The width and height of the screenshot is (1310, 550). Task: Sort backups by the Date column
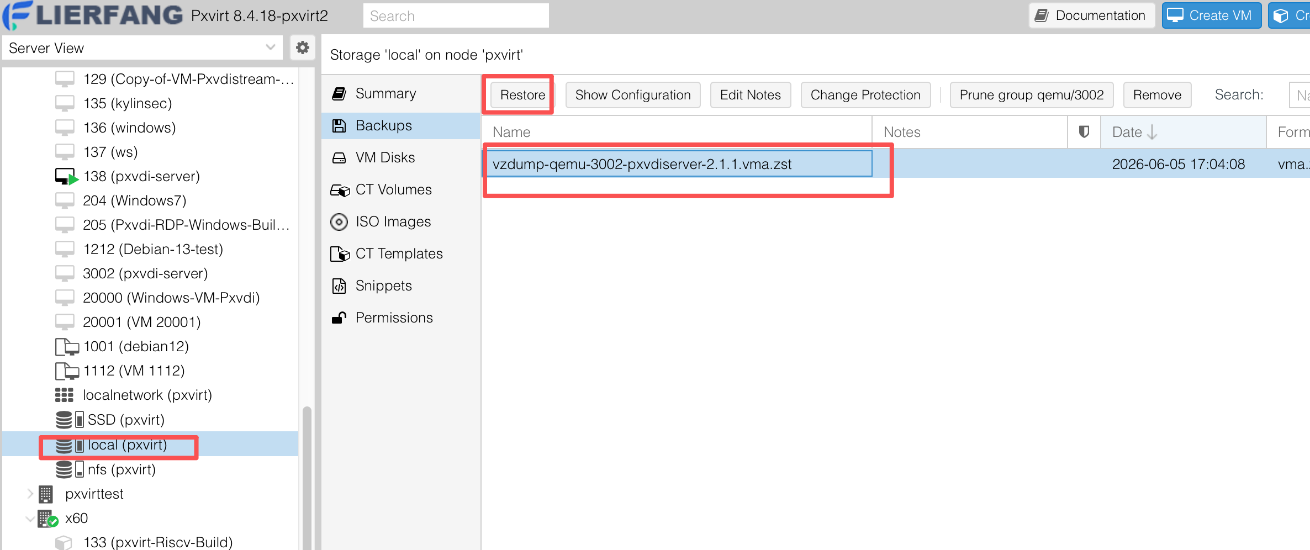1182,132
